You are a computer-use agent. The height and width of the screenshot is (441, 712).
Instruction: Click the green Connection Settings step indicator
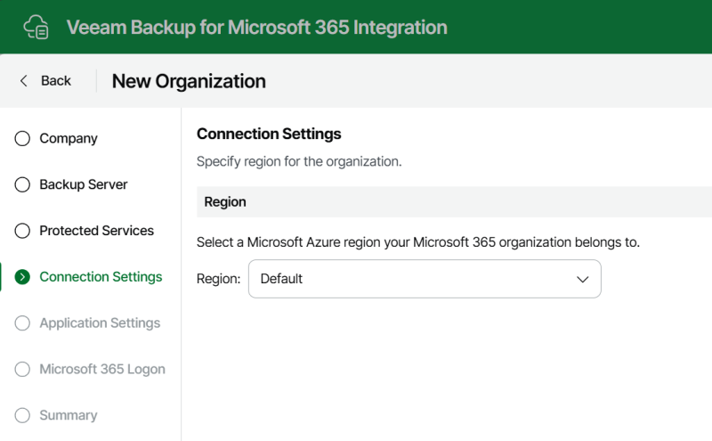[x=23, y=277]
